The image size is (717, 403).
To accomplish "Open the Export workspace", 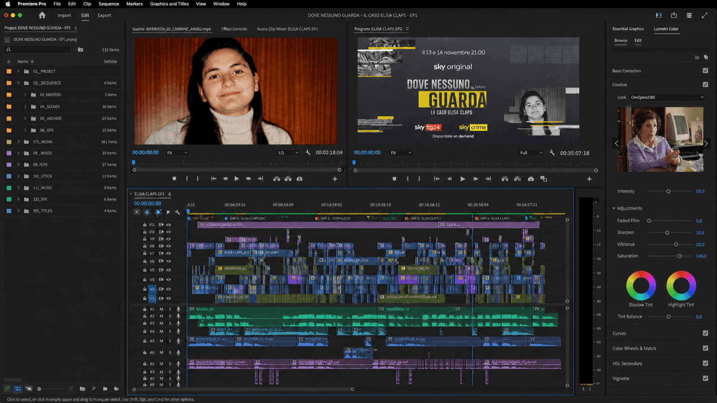I will (x=104, y=15).
